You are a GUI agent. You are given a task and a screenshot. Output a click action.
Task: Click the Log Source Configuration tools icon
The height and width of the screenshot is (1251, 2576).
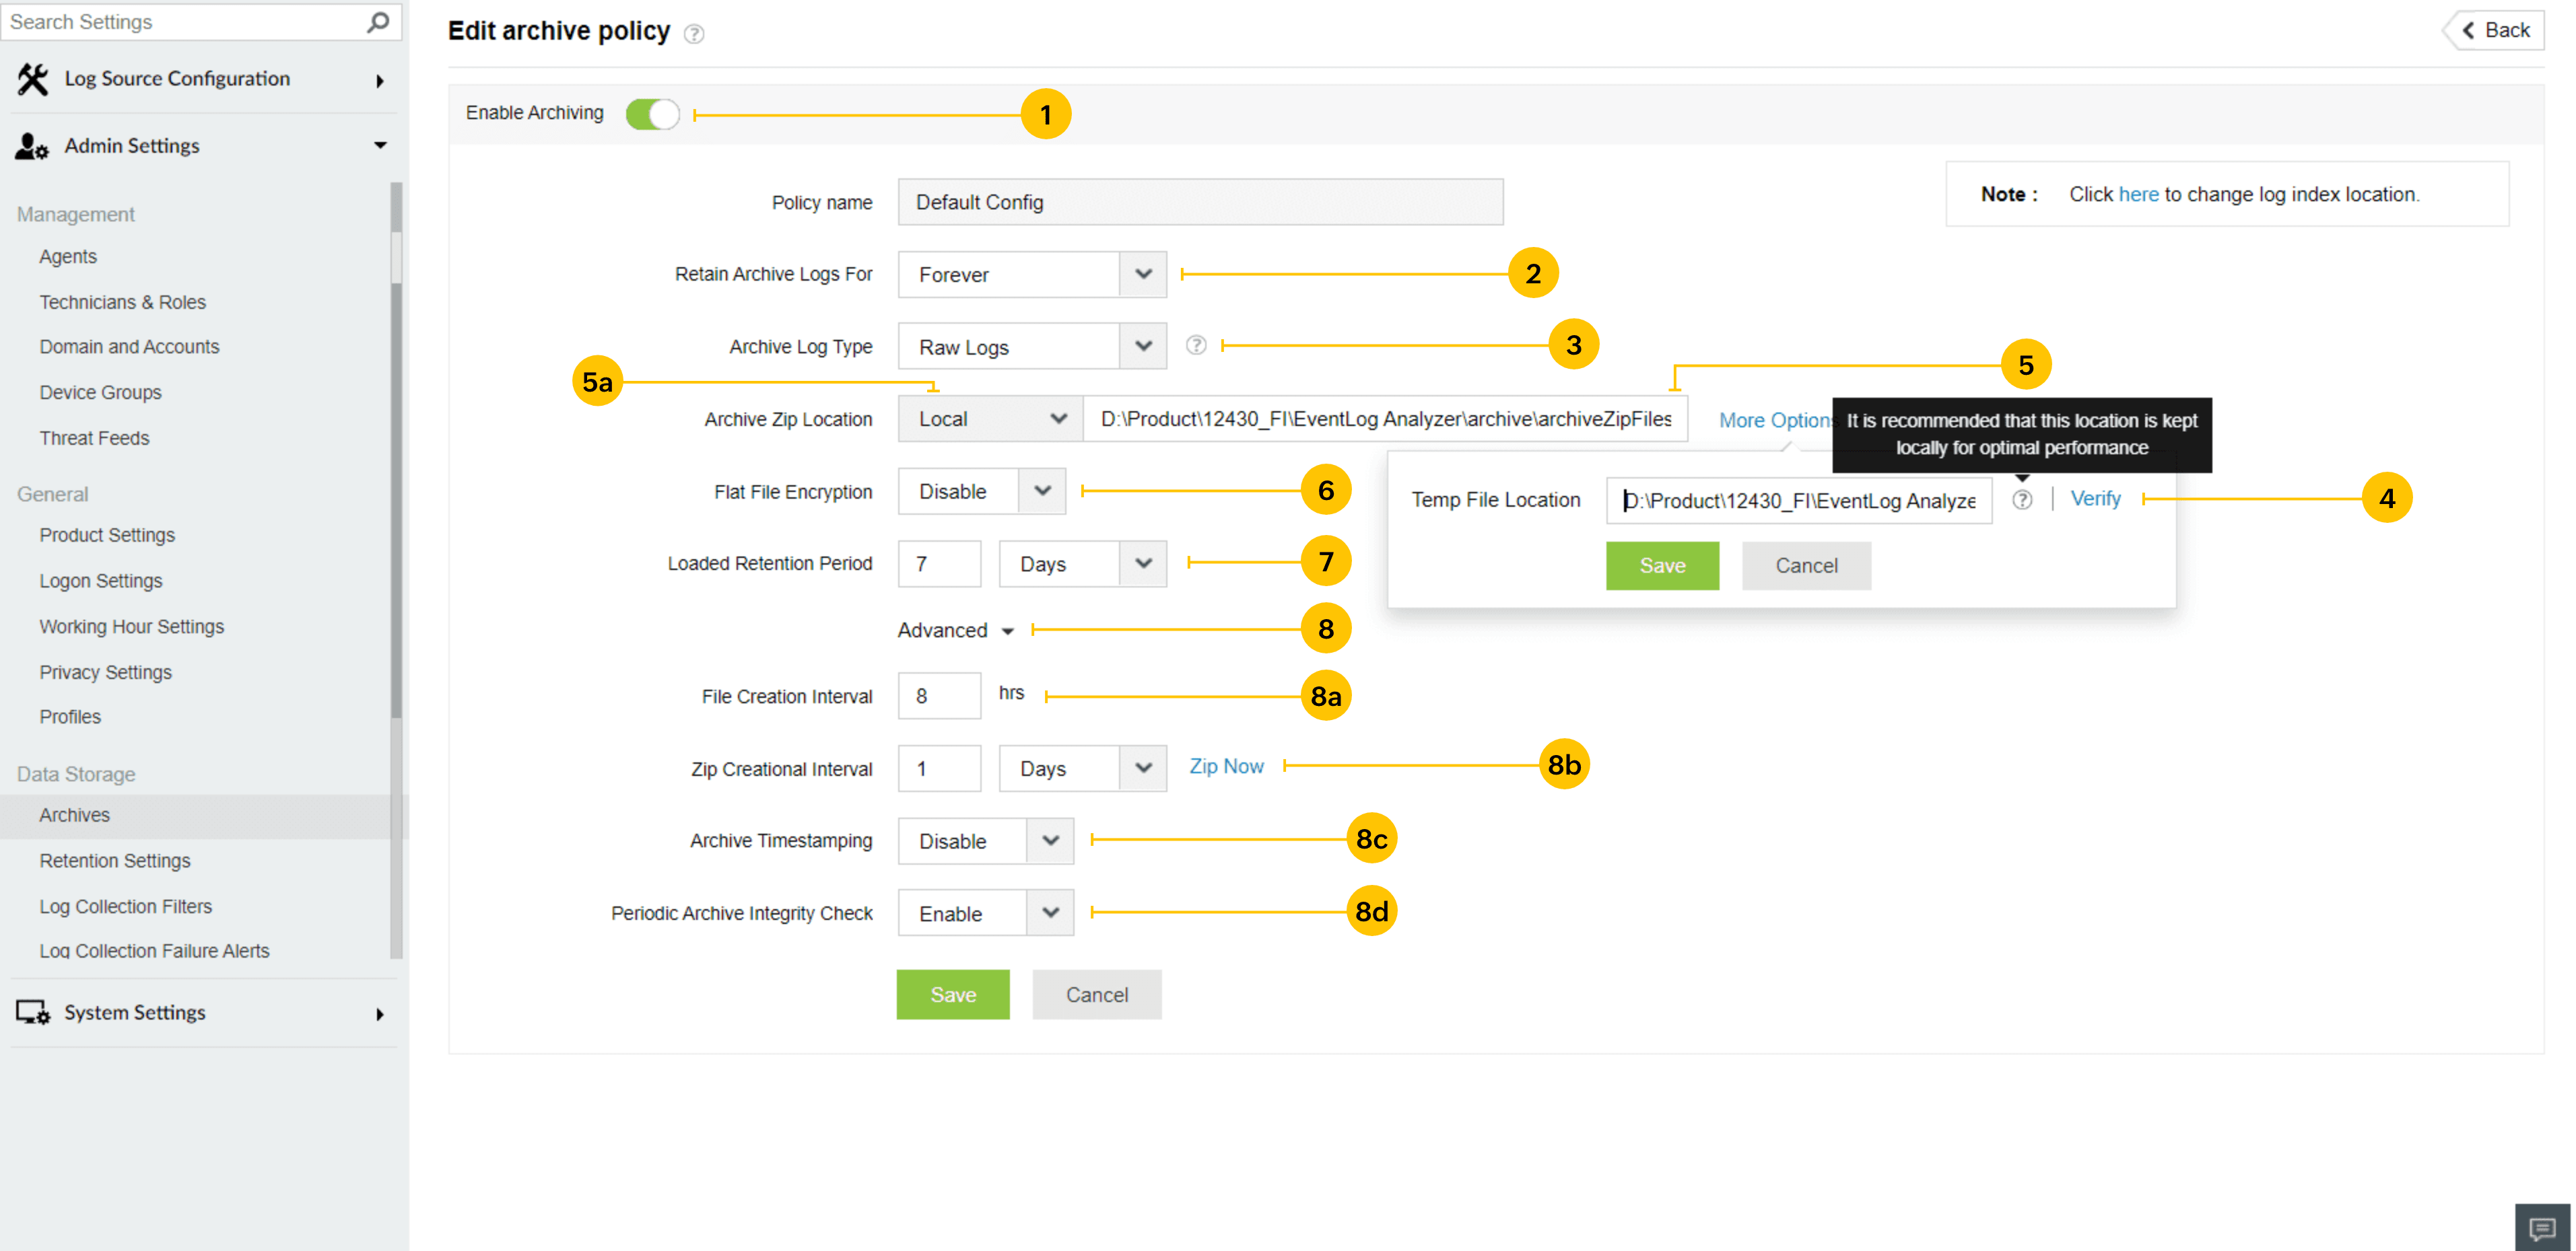tap(33, 79)
